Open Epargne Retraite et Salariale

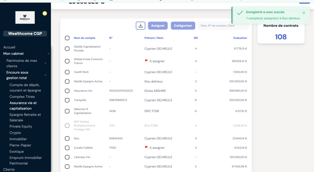point(25,117)
